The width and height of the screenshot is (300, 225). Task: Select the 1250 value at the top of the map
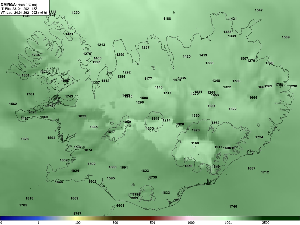[76, 13]
